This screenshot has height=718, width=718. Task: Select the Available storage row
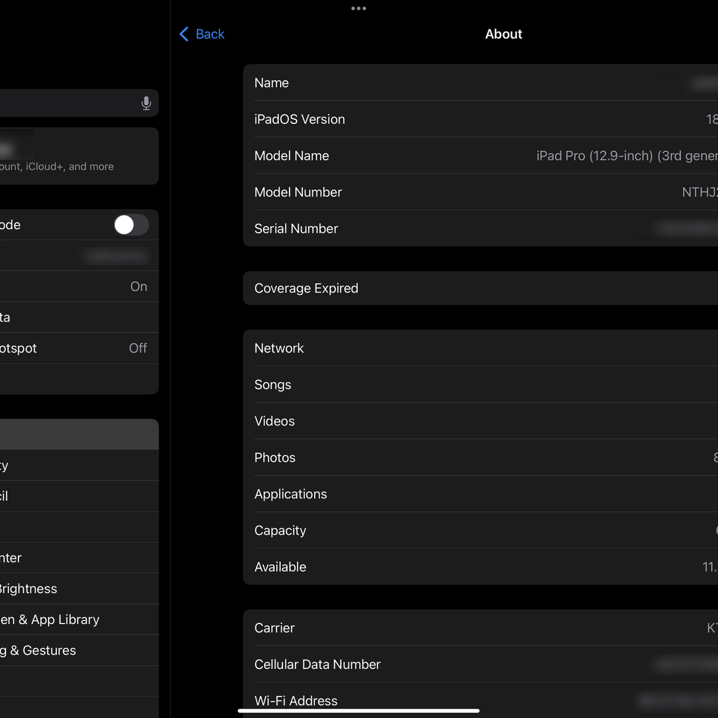480,567
